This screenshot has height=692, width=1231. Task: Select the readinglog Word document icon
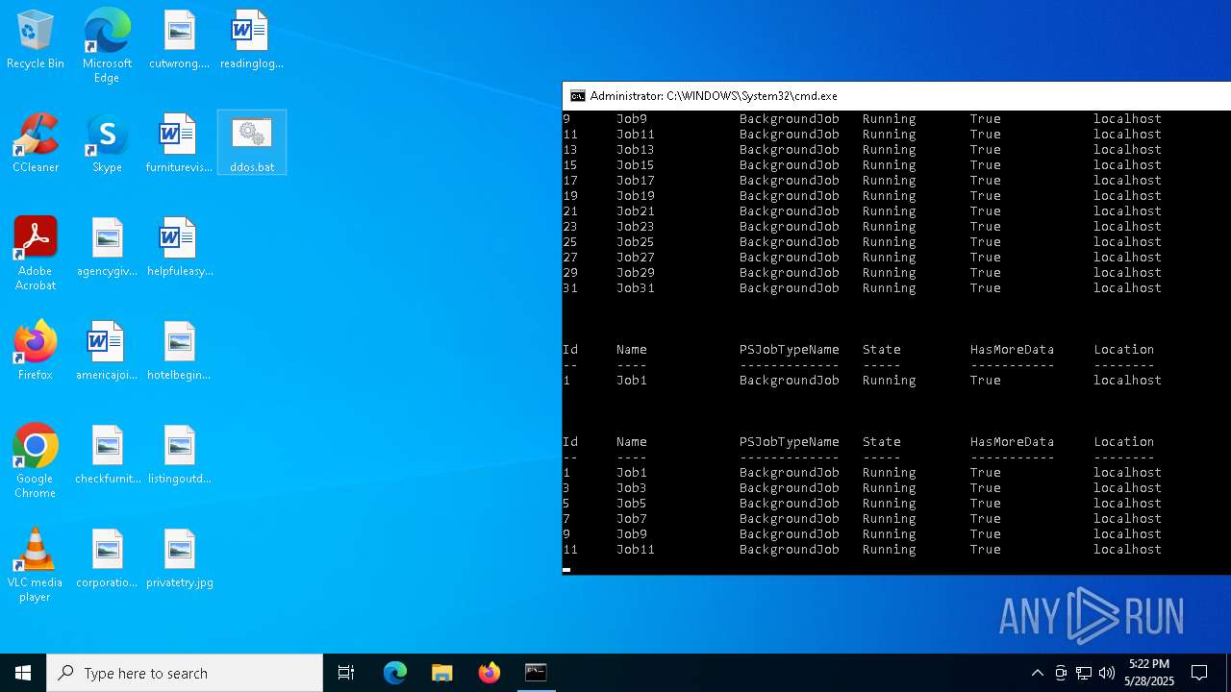click(x=251, y=40)
